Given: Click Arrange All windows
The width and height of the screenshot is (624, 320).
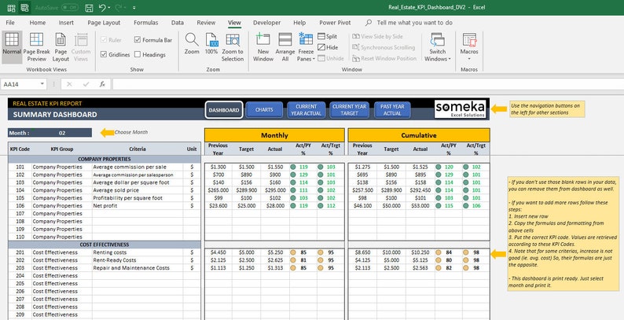Looking at the screenshot, I should click(285, 47).
